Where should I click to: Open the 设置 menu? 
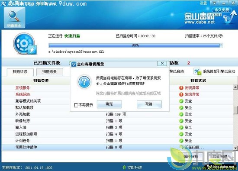coord(203,3)
